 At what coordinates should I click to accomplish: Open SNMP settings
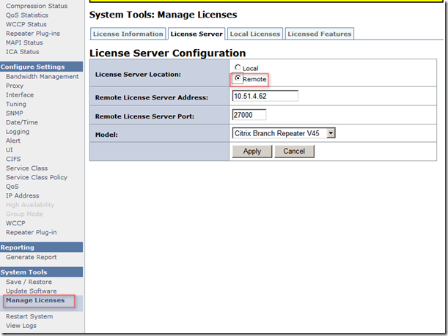click(x=15, y=113)
